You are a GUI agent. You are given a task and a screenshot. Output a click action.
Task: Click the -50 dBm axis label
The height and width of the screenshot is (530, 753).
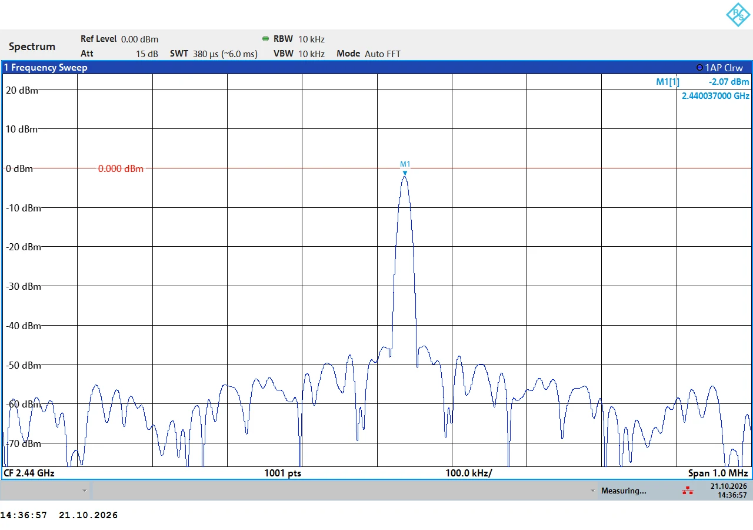23,365
